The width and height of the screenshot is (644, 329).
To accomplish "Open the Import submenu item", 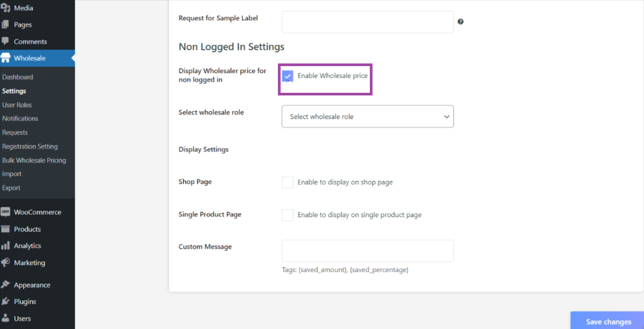I will pyautogui.click(x=12, y=174).
